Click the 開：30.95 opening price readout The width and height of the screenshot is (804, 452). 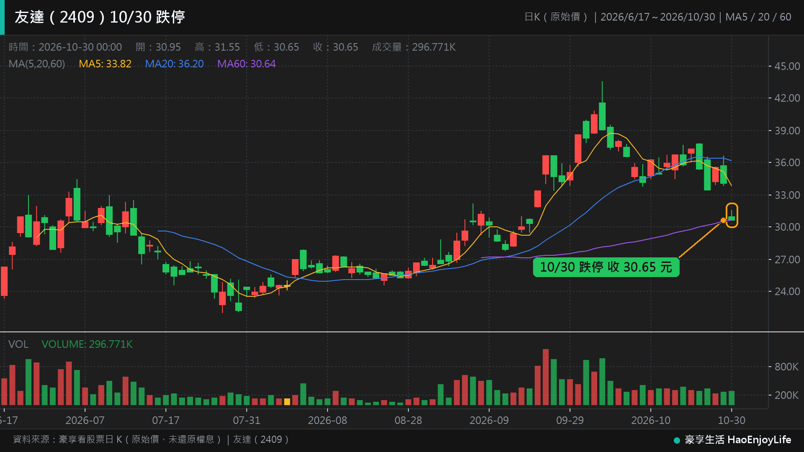click(158, 47)
